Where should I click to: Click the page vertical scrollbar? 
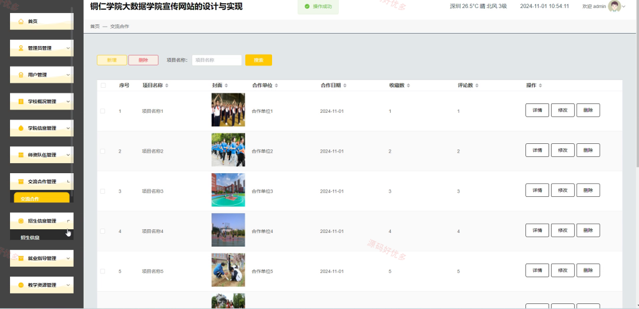tap(637, 83)
